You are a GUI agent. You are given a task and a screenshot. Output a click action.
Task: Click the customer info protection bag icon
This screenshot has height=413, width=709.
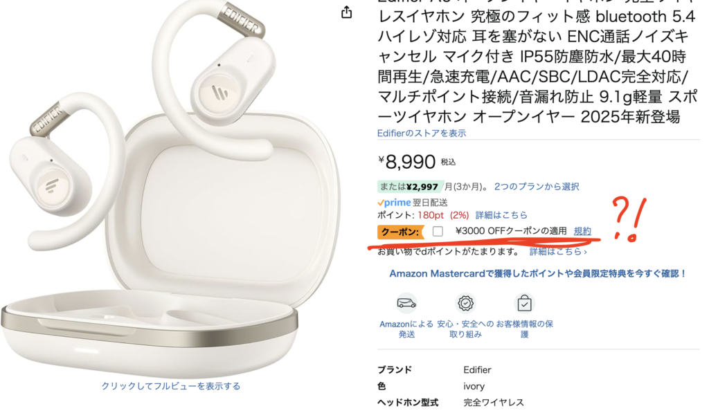[x=525, y=303]
